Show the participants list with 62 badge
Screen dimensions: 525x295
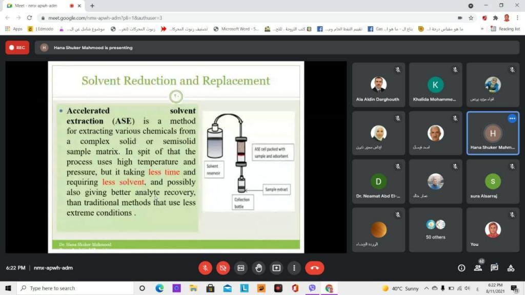pyautogui.click(x=478, y=267)
